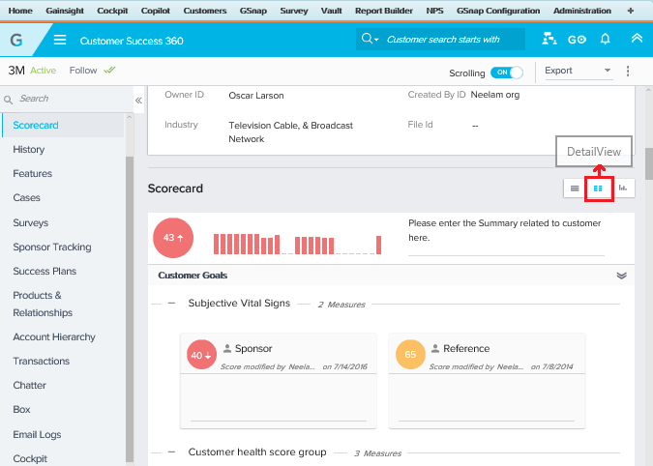Click the Sponsor comment field
This screenshot has height=466, width=653.
(x=279, y=398)
